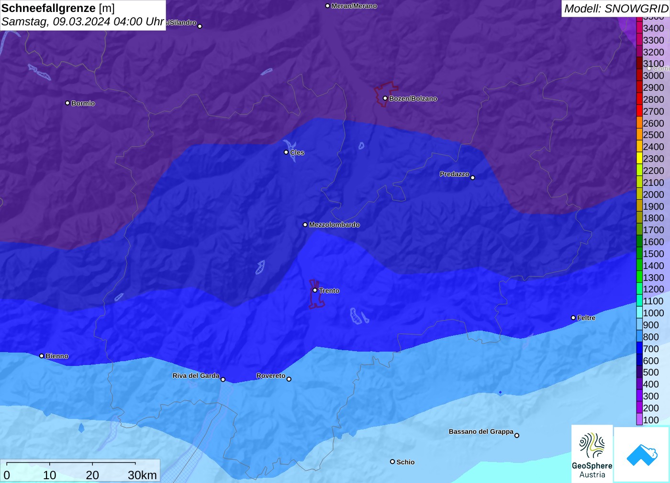Viewport: 670px width, 483px height.
Task: Click the Bassano del Grappa label
Action: pos(481,431)
